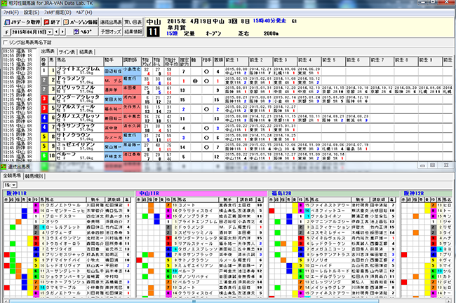This screenshot has width=456, height=303.
Task: Click the ヘルプ toolbar button with question icon
Action: [x=82, y=32]
